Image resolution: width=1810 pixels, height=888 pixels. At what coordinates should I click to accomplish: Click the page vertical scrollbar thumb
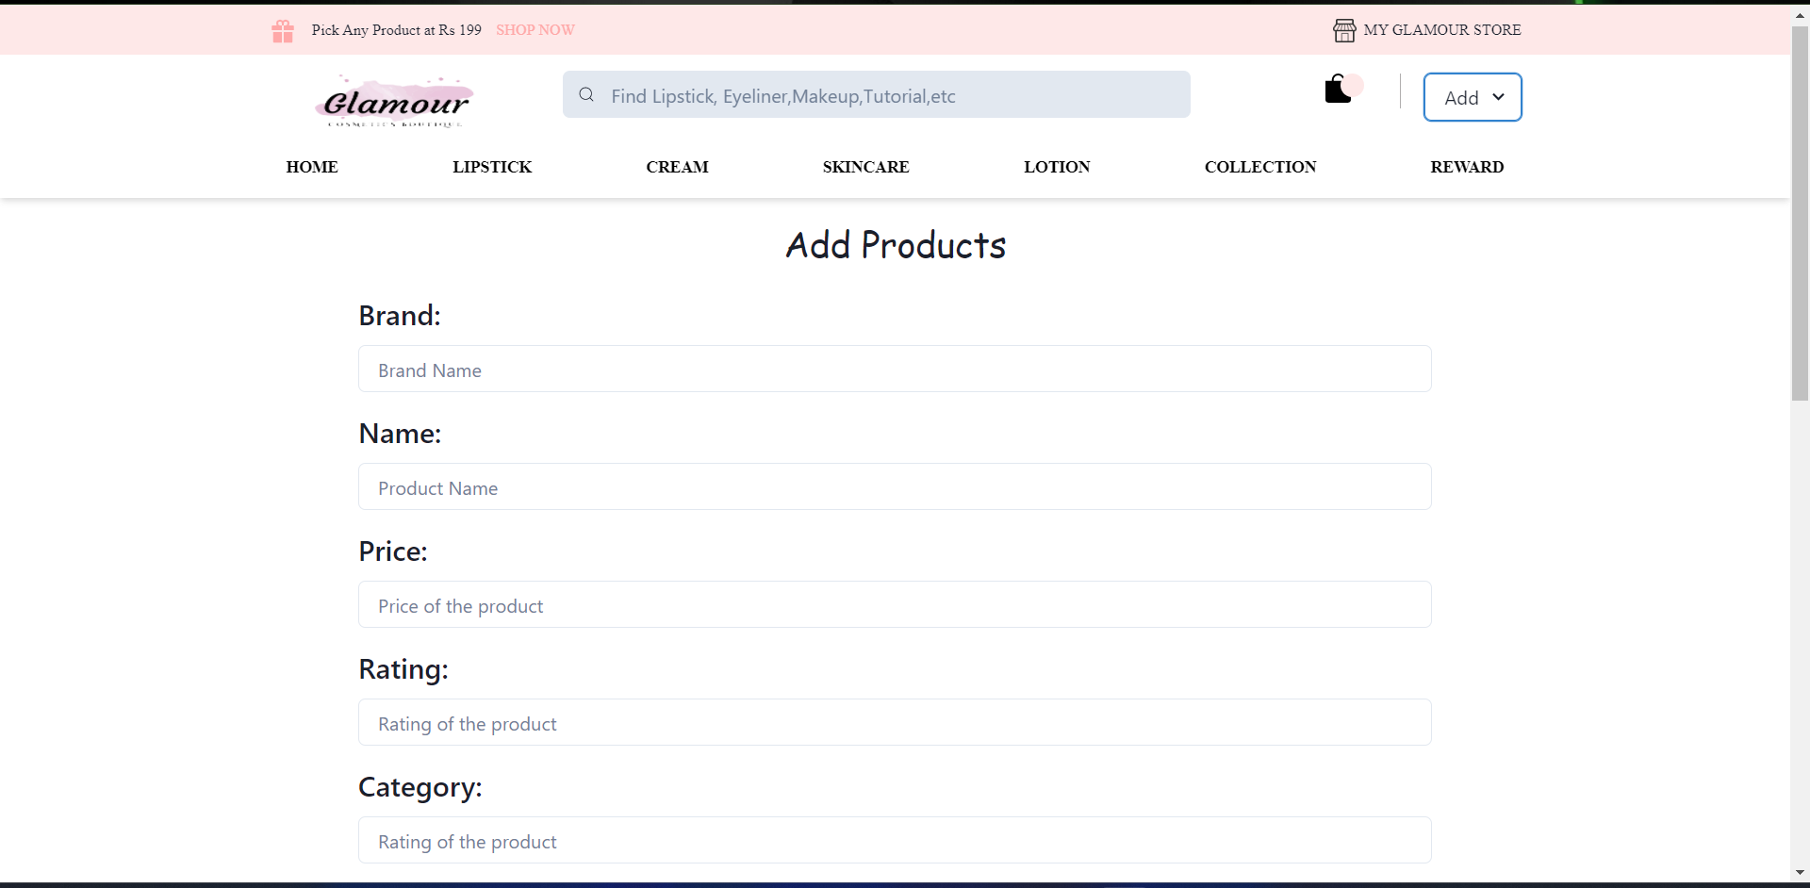click(x=1800, y=214)
